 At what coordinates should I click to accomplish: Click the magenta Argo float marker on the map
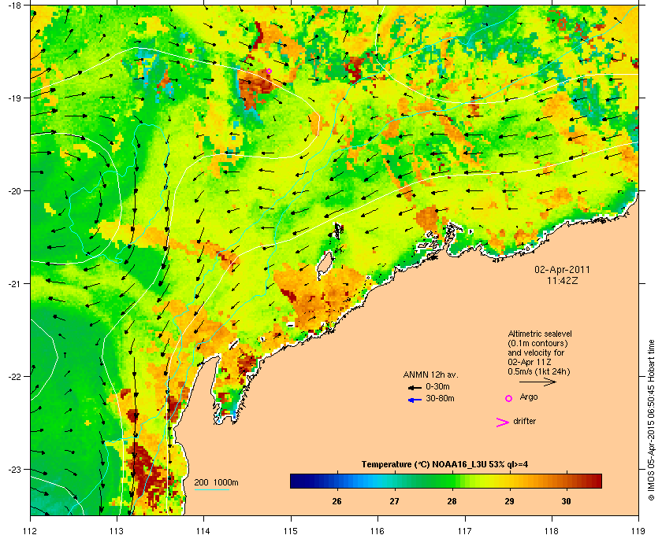(x=269, y=72)
